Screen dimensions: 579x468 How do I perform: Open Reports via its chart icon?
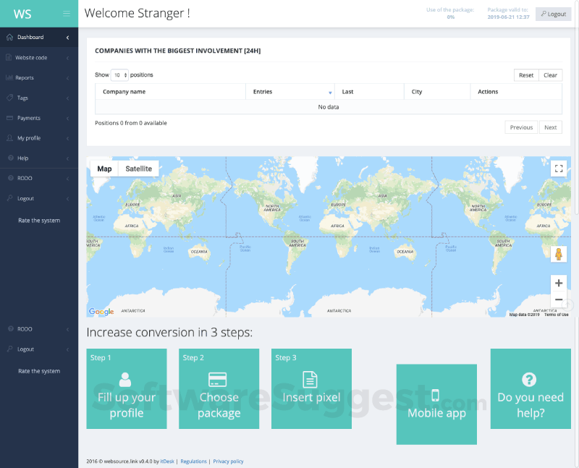pos(9,77)
